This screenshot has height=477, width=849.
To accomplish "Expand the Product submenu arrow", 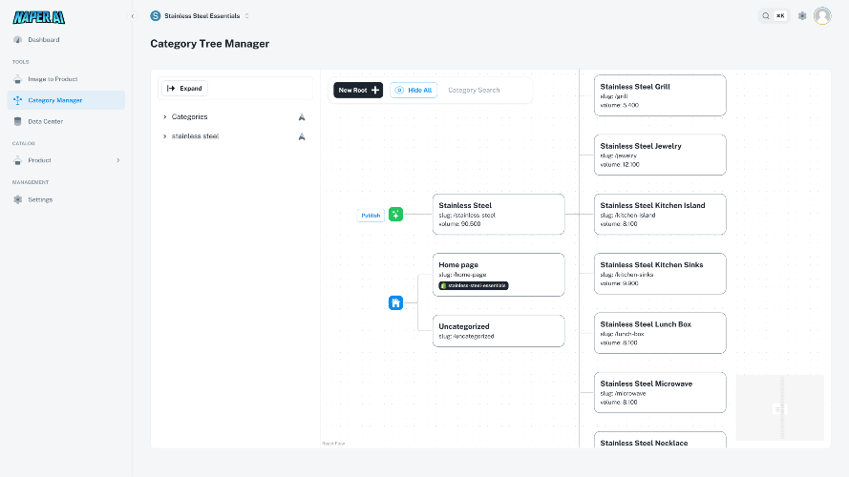I will [118, 160].
